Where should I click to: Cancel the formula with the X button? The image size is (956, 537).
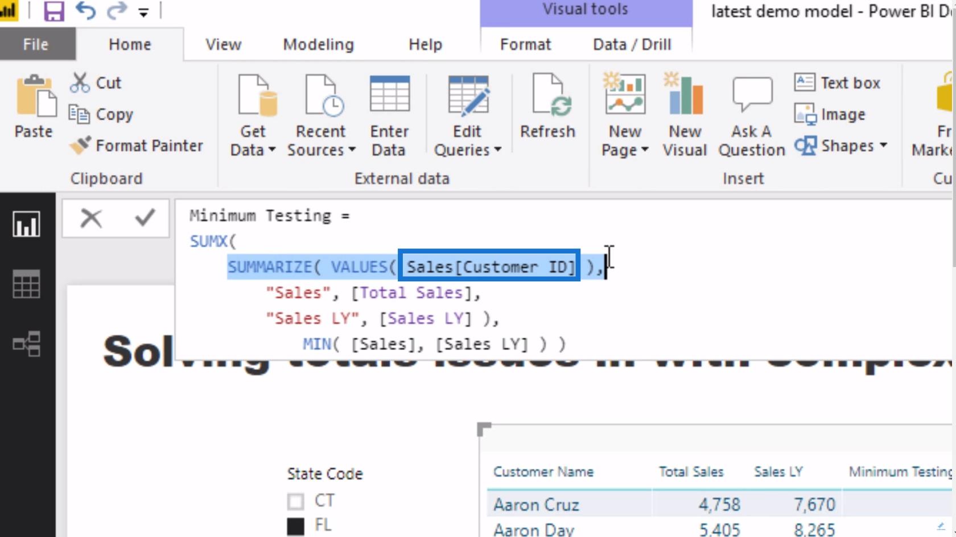coord(91,218)
